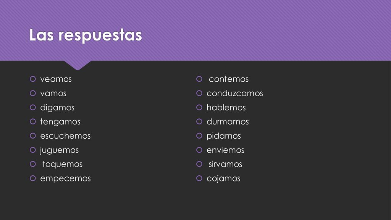Select the word enviemos
391x220 pixels.
pyautogui.click(x=225, y=150)
